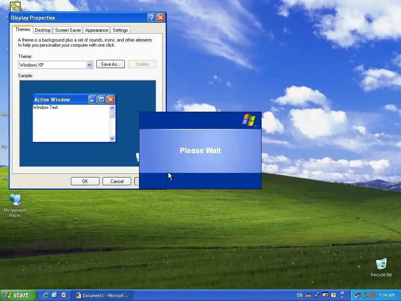This screenshot has height=301, width=401.
Task: Click the language bar help icon
Action: (333, 296)
